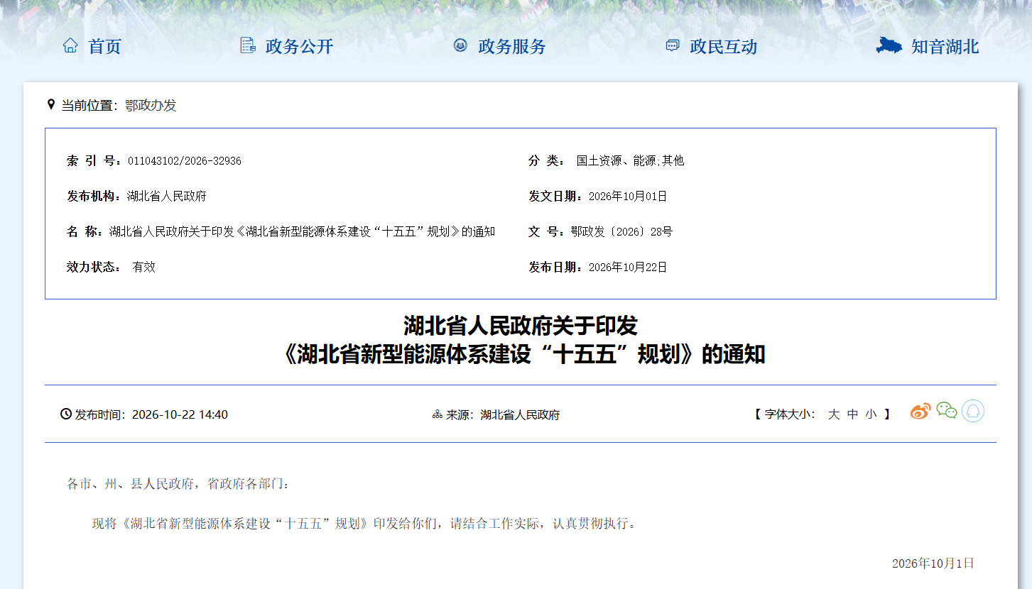Click the 发文日期 value 2026年10月01日
The width and height of the screenshot is (1032, 589).
pyautogui.click(x=628, y=197)
